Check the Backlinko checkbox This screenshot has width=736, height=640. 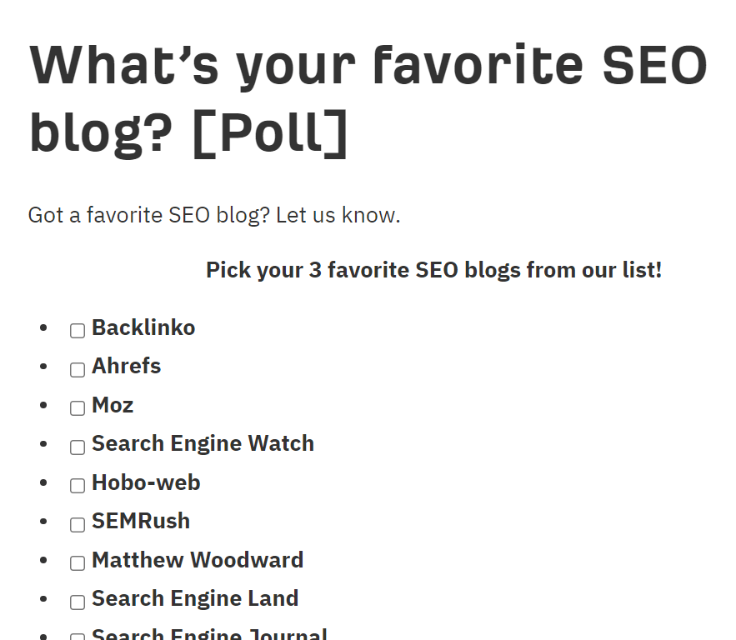pos(78,331)
